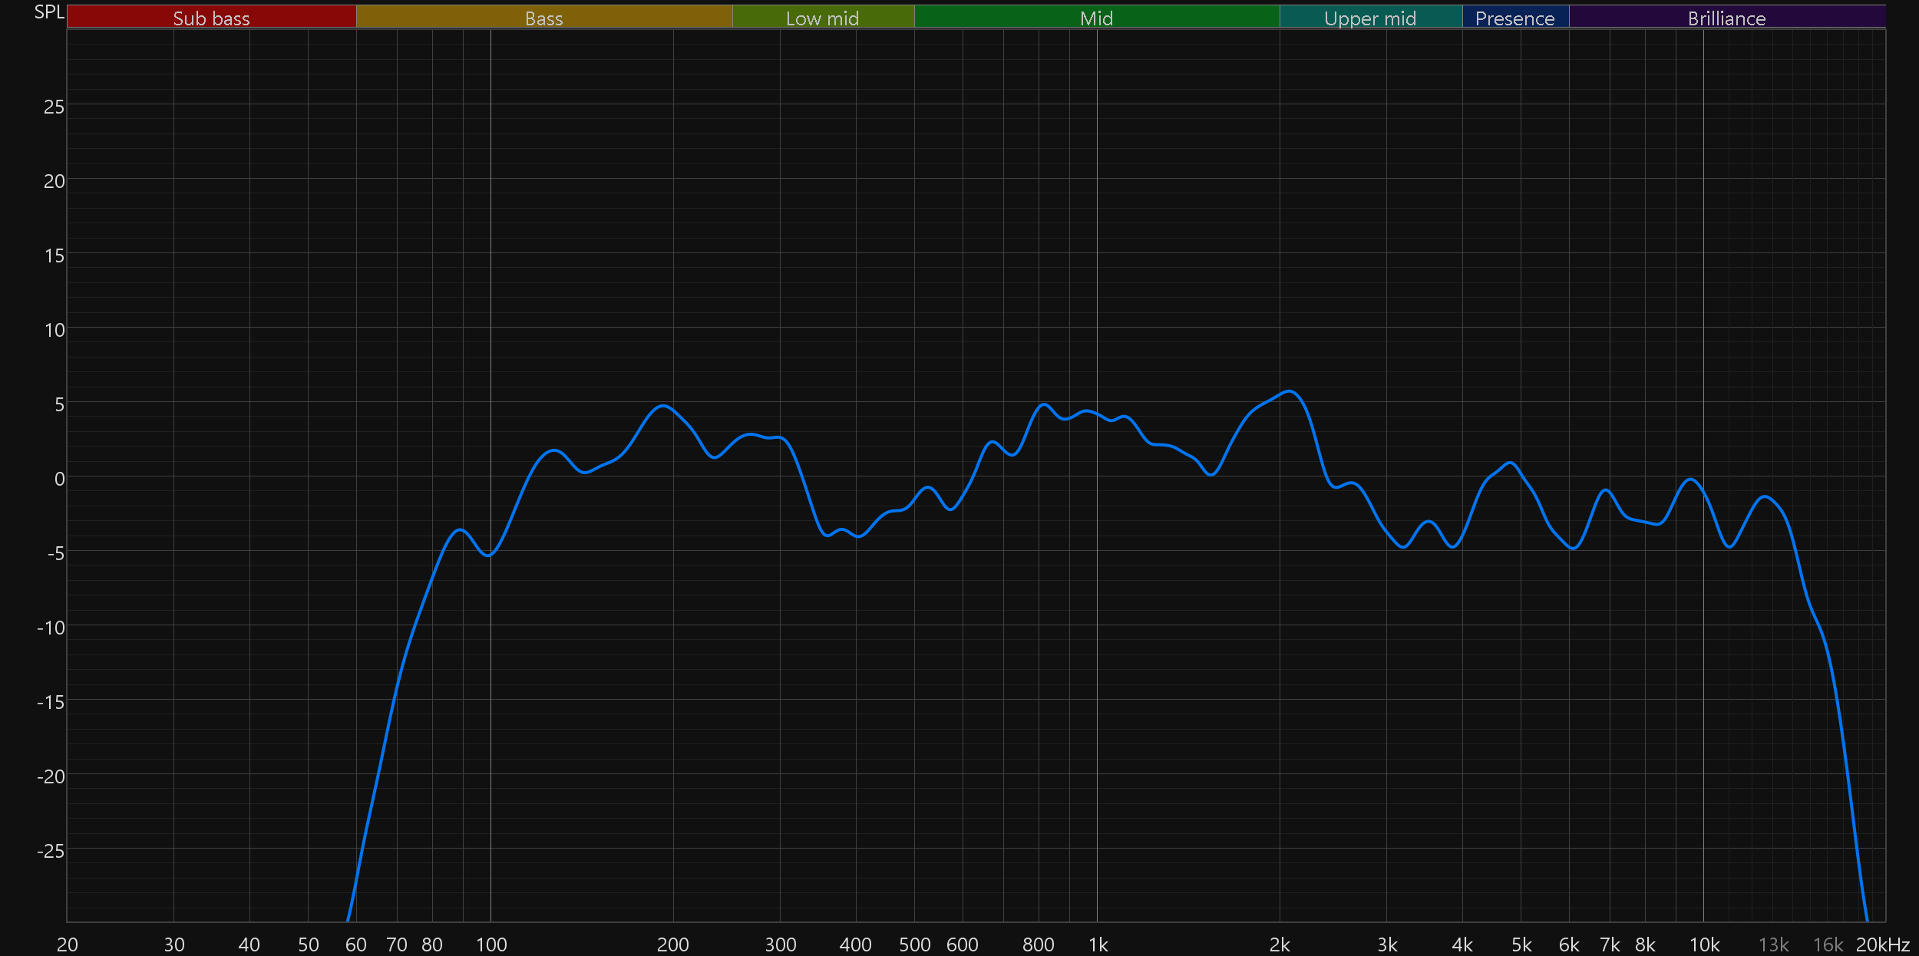
Task: Click the Low mid band header
Action: 822,17
